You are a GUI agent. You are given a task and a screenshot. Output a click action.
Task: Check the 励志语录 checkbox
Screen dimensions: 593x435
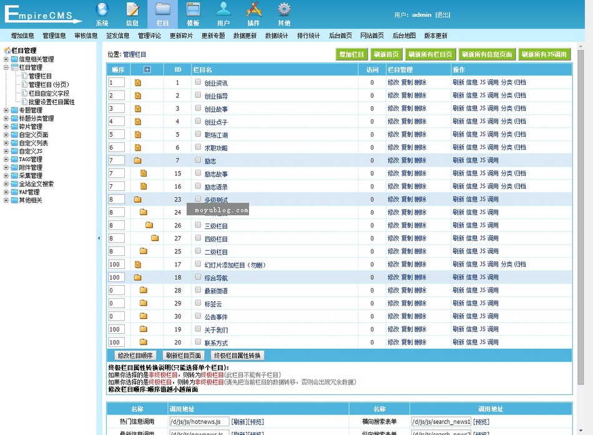tap(198, 186)
